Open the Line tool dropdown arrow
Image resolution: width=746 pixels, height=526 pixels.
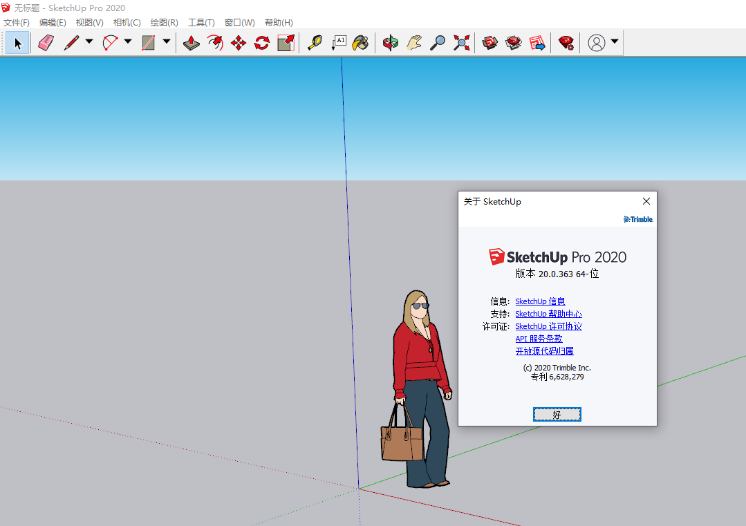coord(89,42)
